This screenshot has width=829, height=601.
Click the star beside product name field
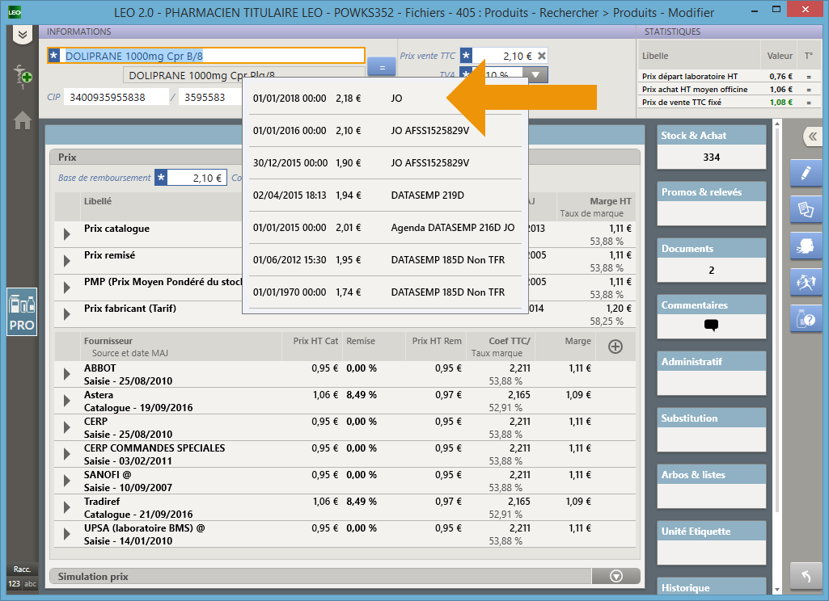[x=54, y=56]
